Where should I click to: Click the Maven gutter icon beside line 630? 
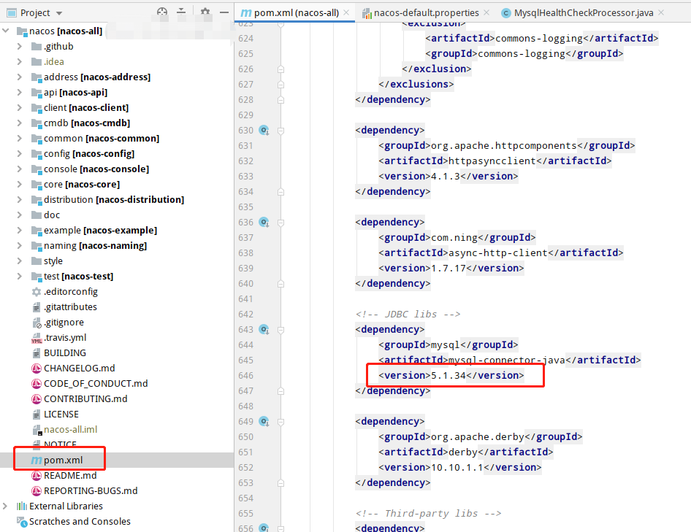coord(263,130)
